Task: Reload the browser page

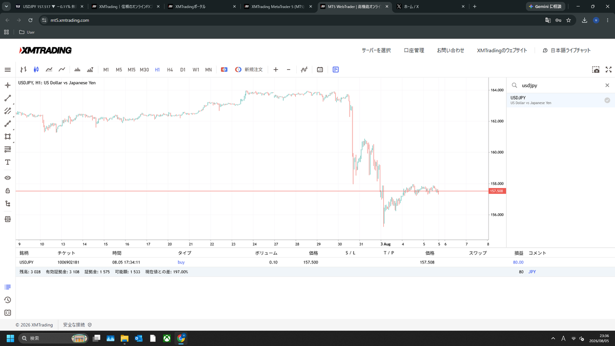Action: coord(30,21)
